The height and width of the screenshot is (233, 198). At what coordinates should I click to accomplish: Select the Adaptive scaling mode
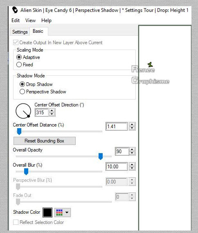click(28, 57)
